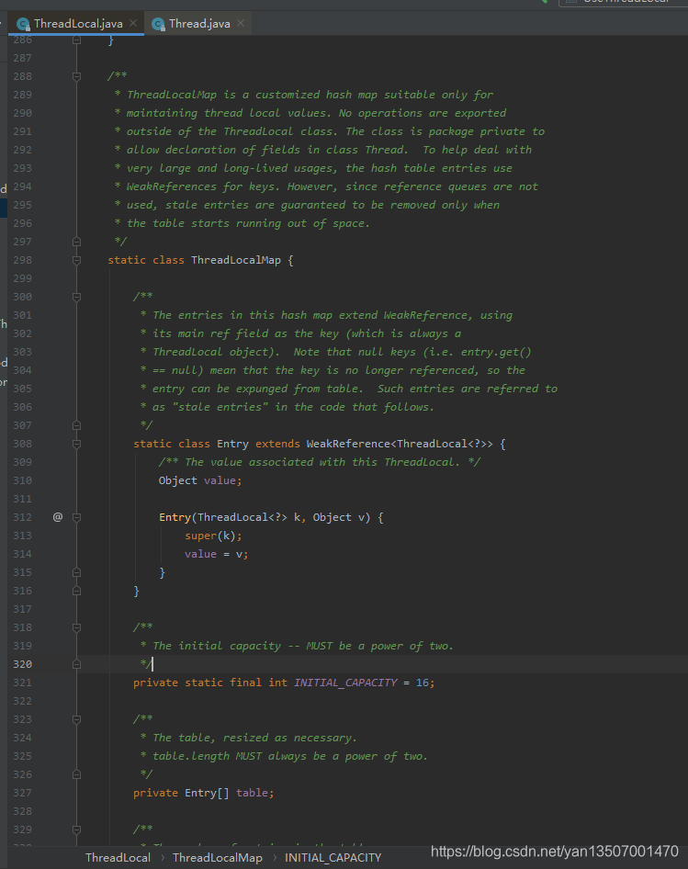Click fold end marker at line 320
The width and height of the screenshot is (688, 869).
point(76,664)
